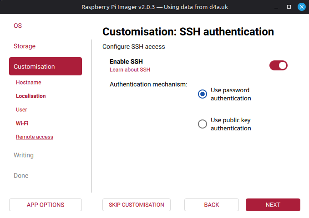Click the Writing step in sidebar
This screenshot has width=309, height=218.
(24, 155)
